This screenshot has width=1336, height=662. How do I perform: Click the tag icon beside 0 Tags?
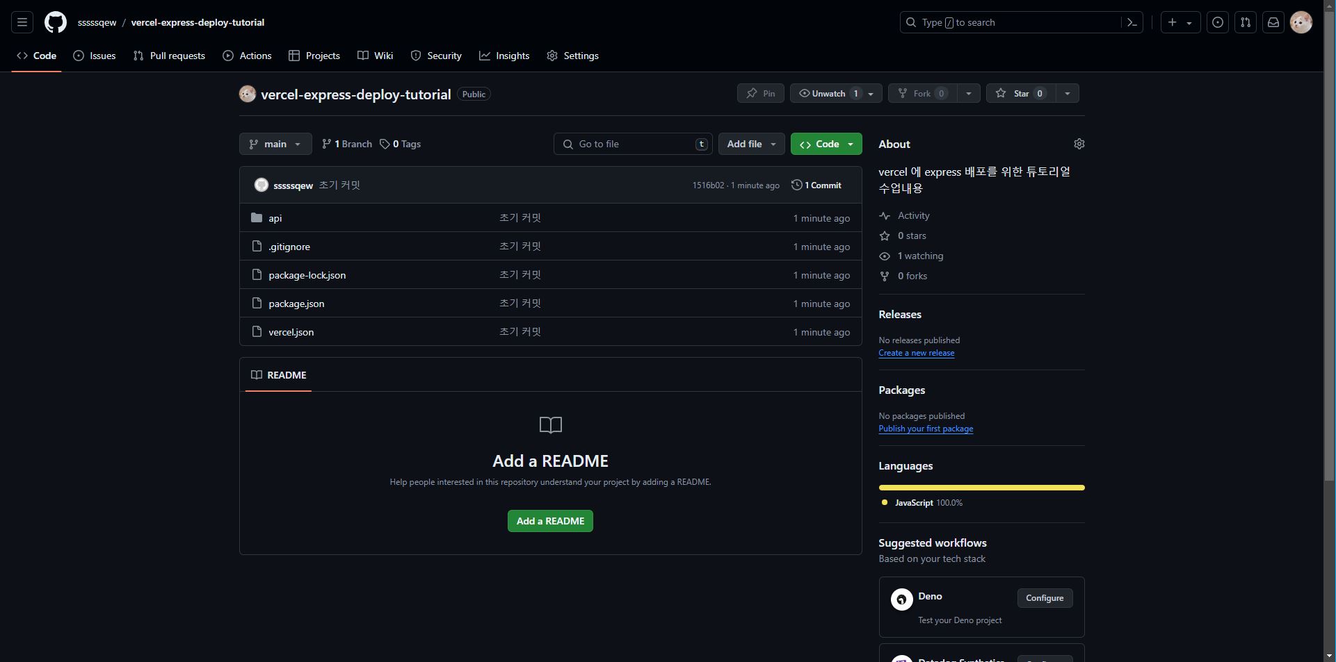385,144
